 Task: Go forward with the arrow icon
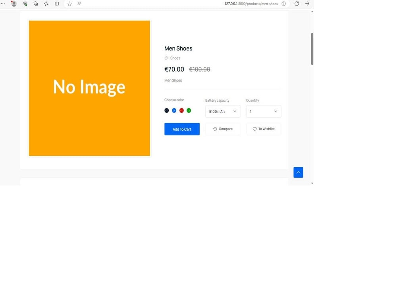pyautogui.click(x=307, y=4)
